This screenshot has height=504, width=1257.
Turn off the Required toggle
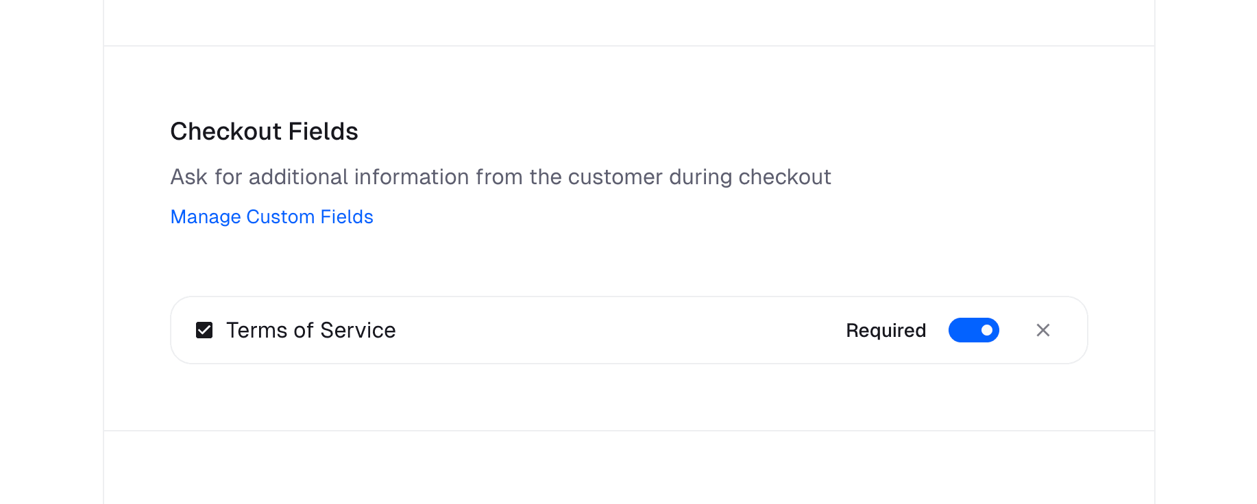[973, 330]
